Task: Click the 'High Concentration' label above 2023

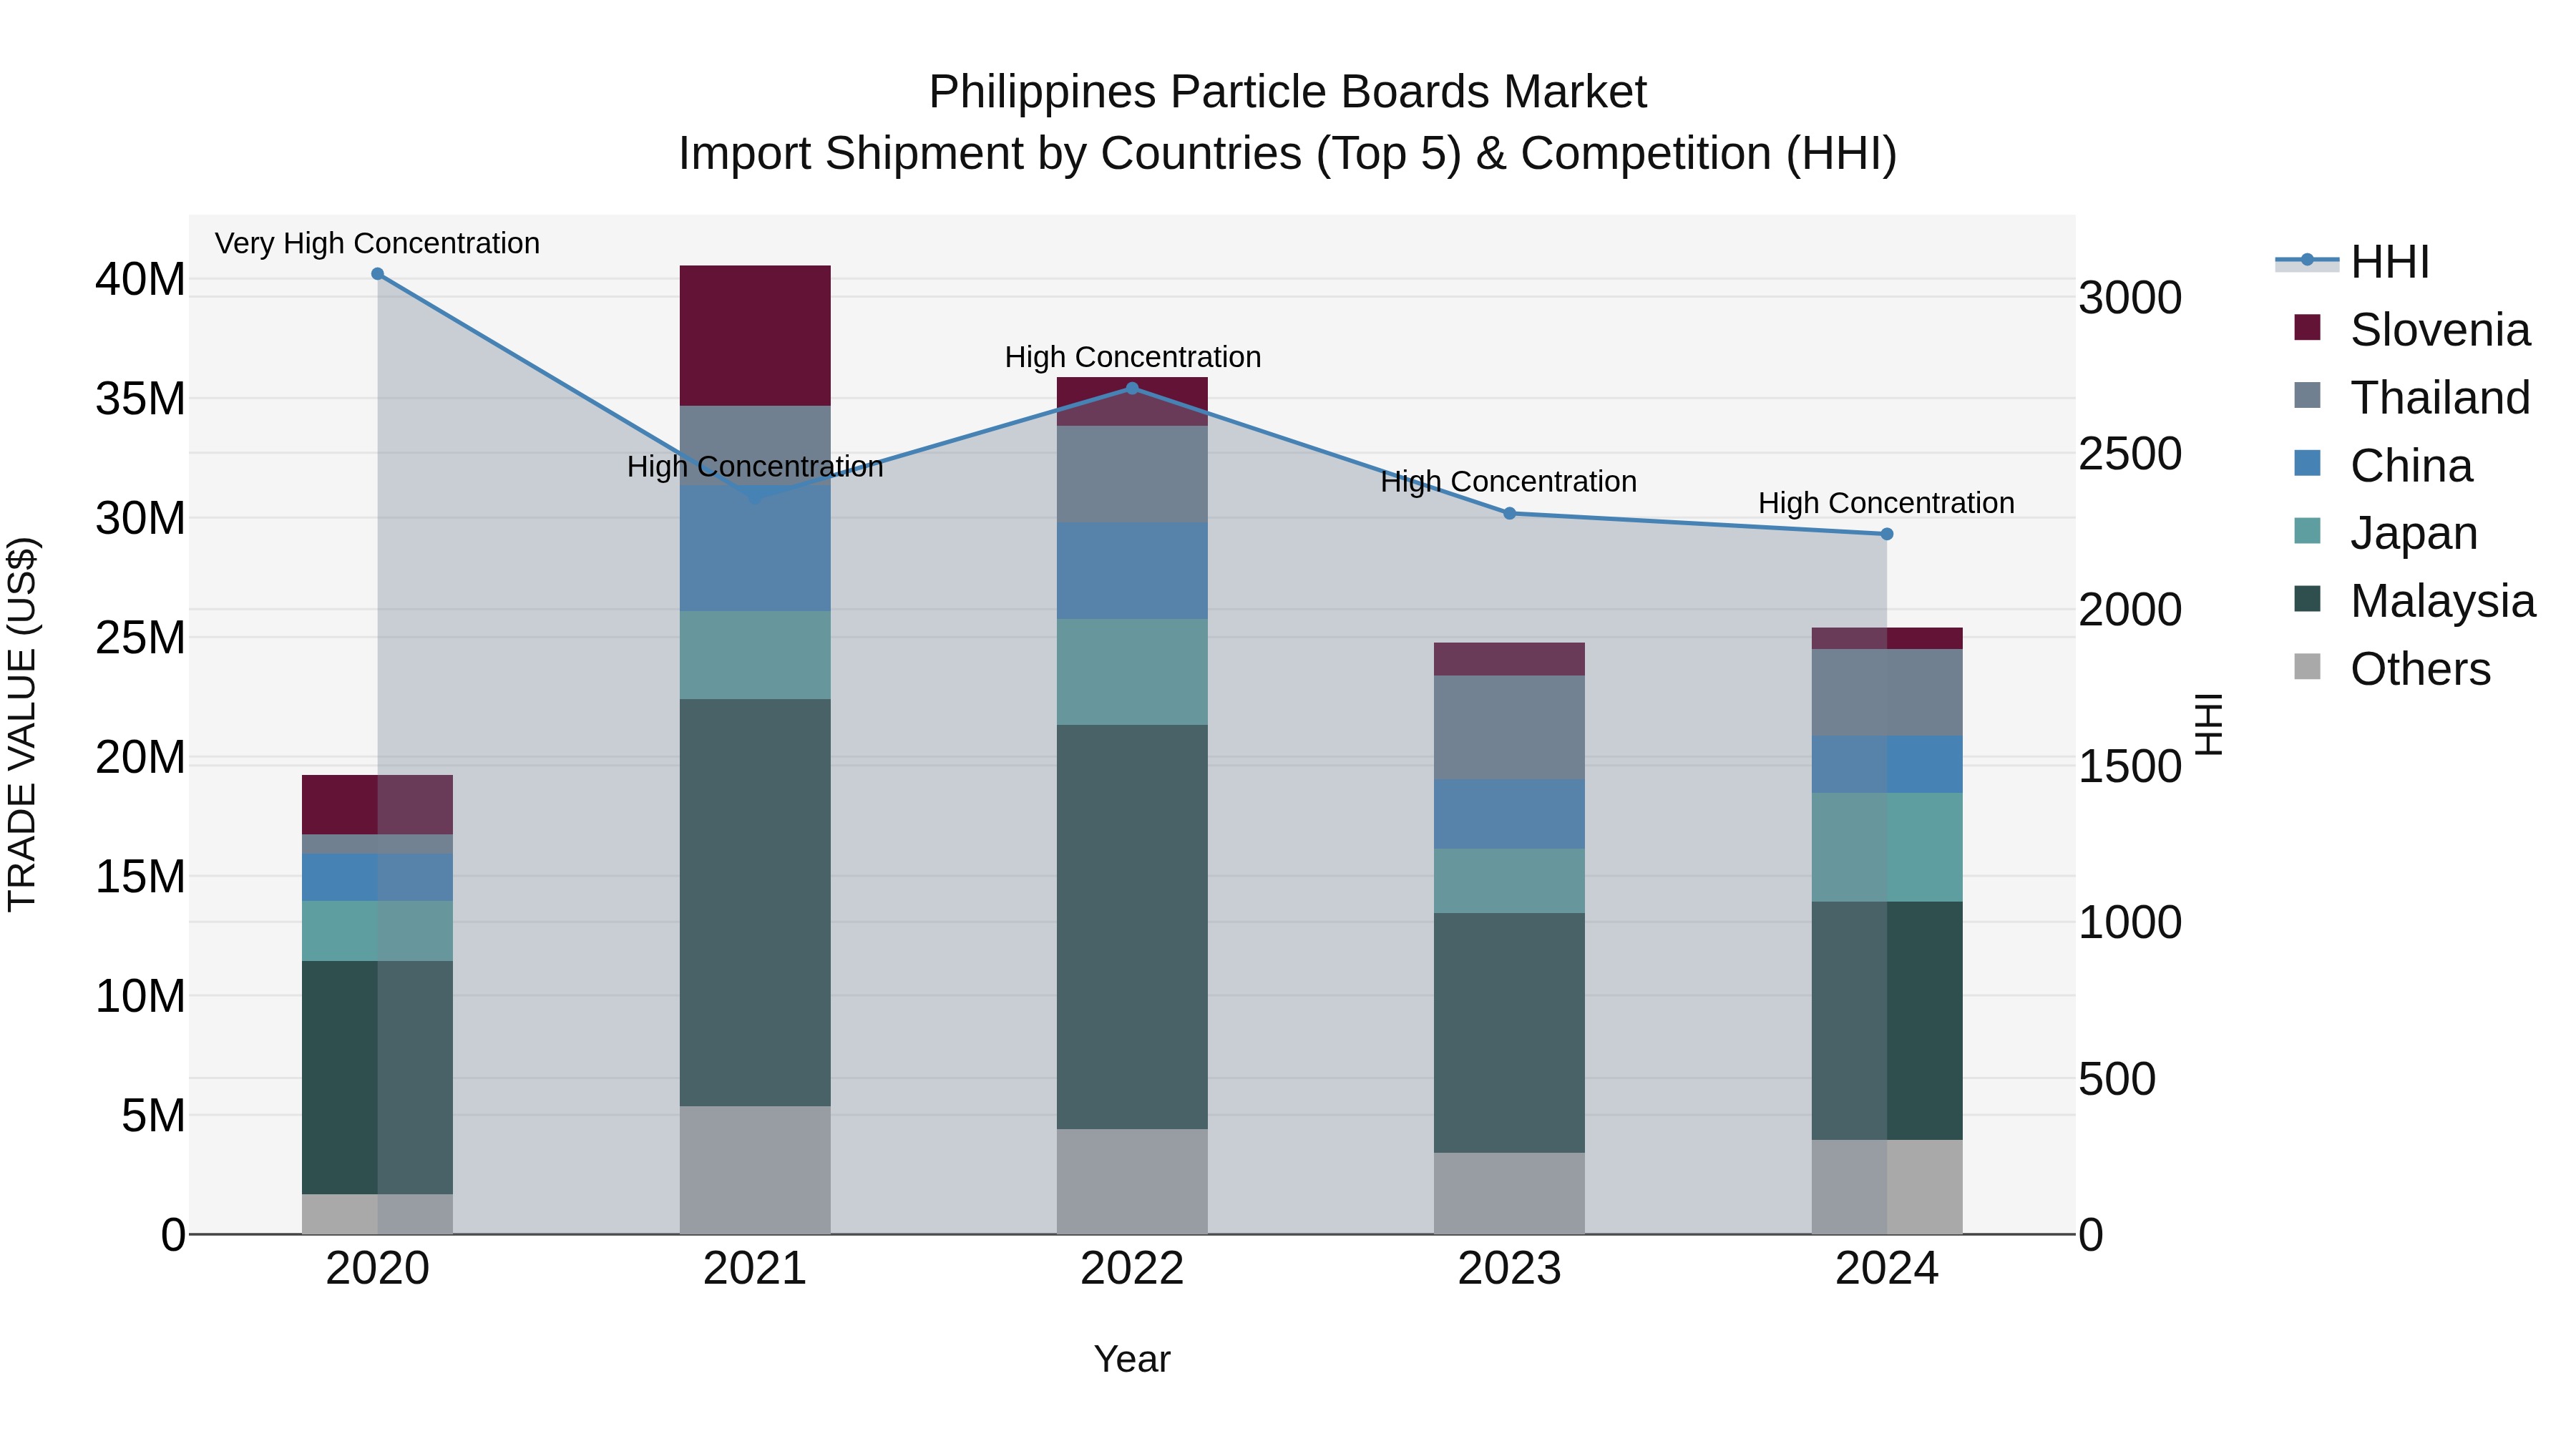Action: [1509, 482]
